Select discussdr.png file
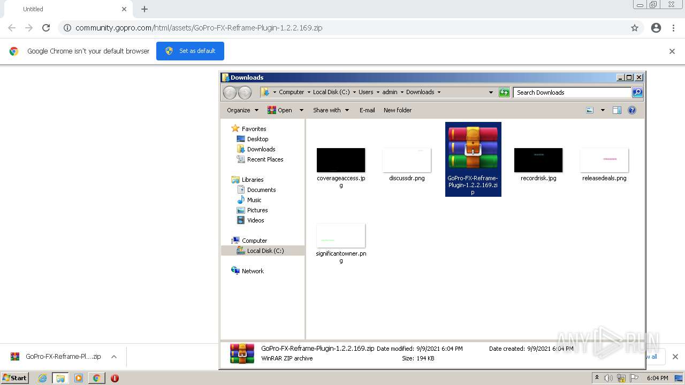 [x=407, y=160]
